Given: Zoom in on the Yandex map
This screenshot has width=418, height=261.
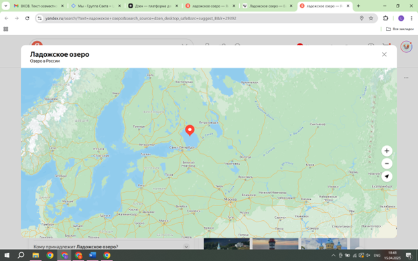Looking at the screenshot, I should [x=387, y=151].
